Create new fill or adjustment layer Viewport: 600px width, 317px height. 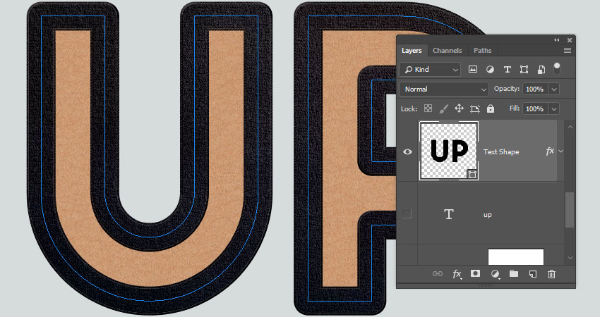click(495, 274)
